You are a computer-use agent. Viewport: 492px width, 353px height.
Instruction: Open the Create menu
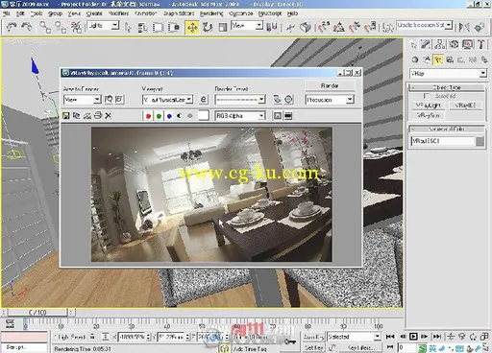point(94,13)
